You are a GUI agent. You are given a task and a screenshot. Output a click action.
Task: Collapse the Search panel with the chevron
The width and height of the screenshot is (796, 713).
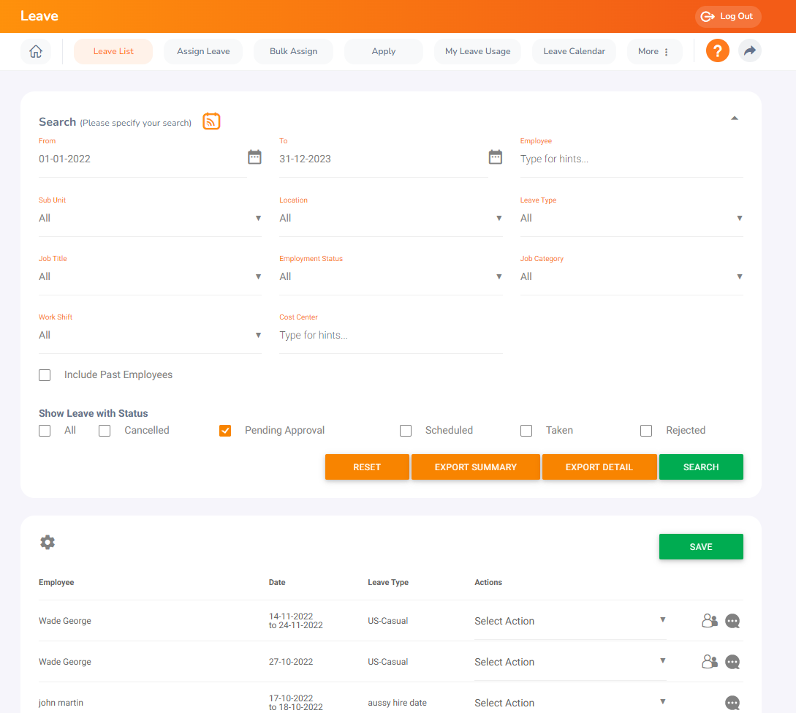[x=735, y=118]
